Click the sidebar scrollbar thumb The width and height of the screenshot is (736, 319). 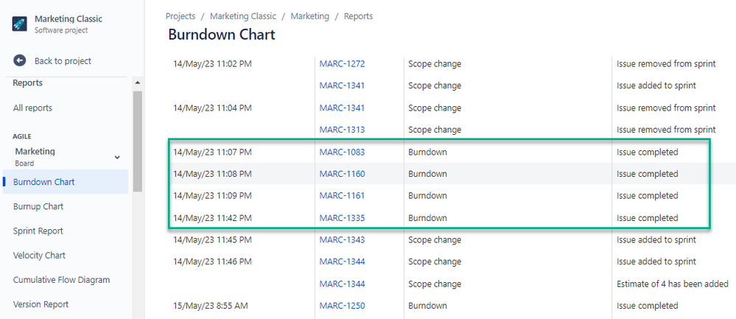[137, 141]
